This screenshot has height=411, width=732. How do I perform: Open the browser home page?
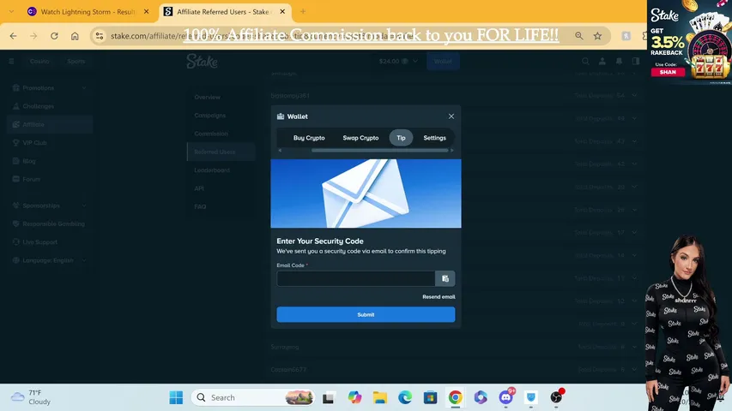click(75, 36)
